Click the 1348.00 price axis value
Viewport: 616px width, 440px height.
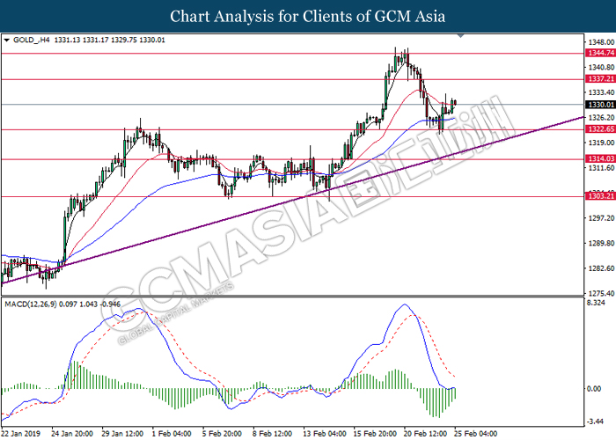(x=601, y=42)
